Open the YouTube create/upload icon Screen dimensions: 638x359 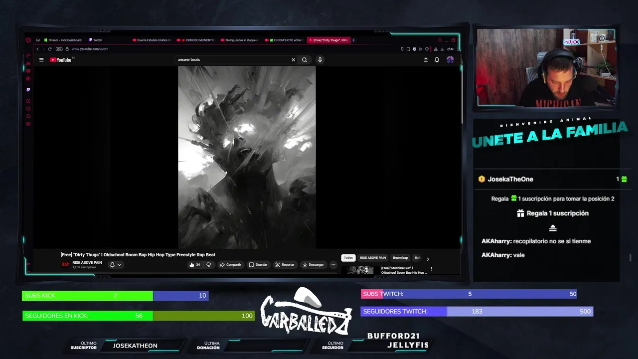tap(426, 60)
